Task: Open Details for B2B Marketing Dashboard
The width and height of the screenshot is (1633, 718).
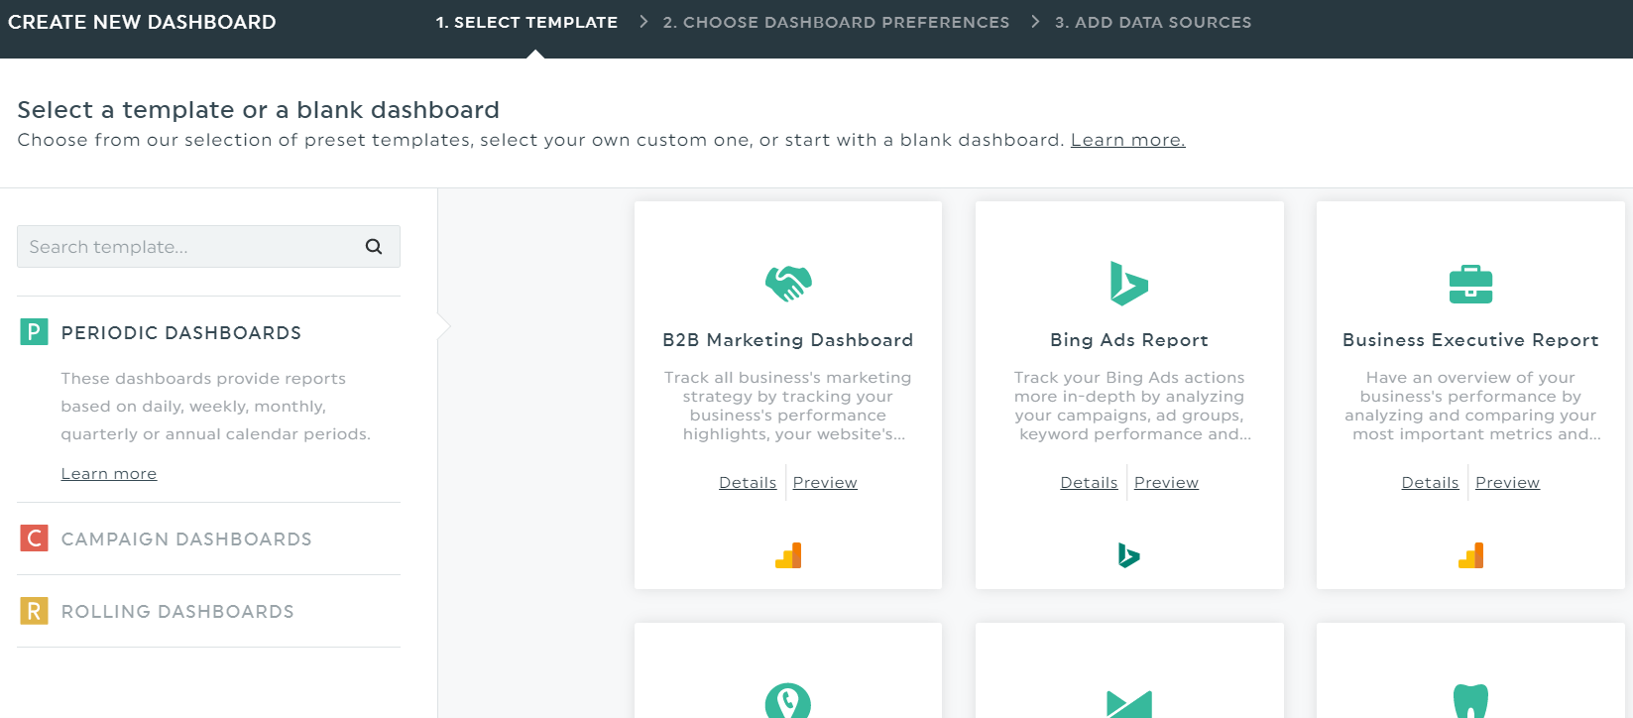Action: [748, 483]
